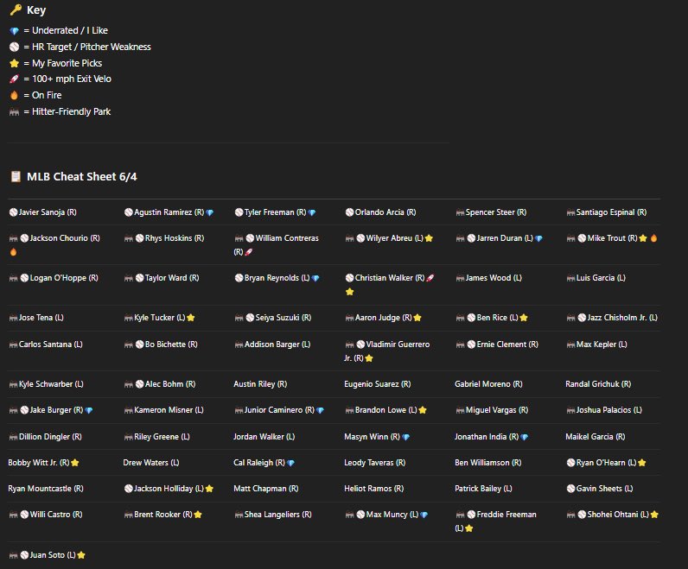Click the diamond icon after Max Muncy
Image resolution: width=688 pixels, height=569 pixels.
pyautogui.click(x=424, y=515)
